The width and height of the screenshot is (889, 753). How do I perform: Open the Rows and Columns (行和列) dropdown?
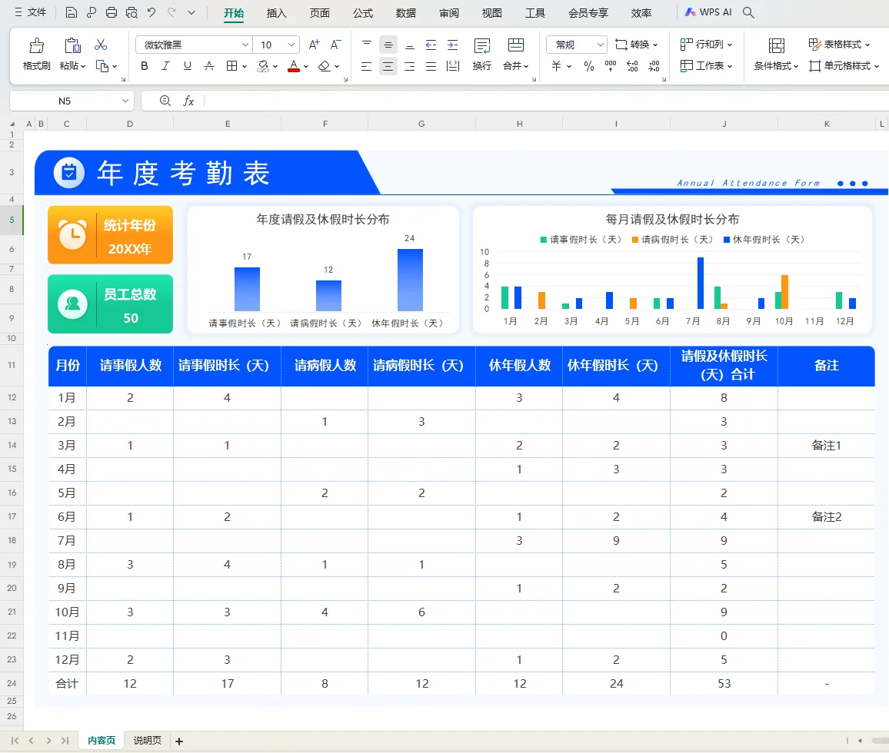pyautogui.click(x=707, y=45)
